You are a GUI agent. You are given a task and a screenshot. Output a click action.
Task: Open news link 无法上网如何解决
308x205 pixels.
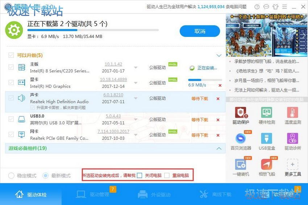coord(267,90)
